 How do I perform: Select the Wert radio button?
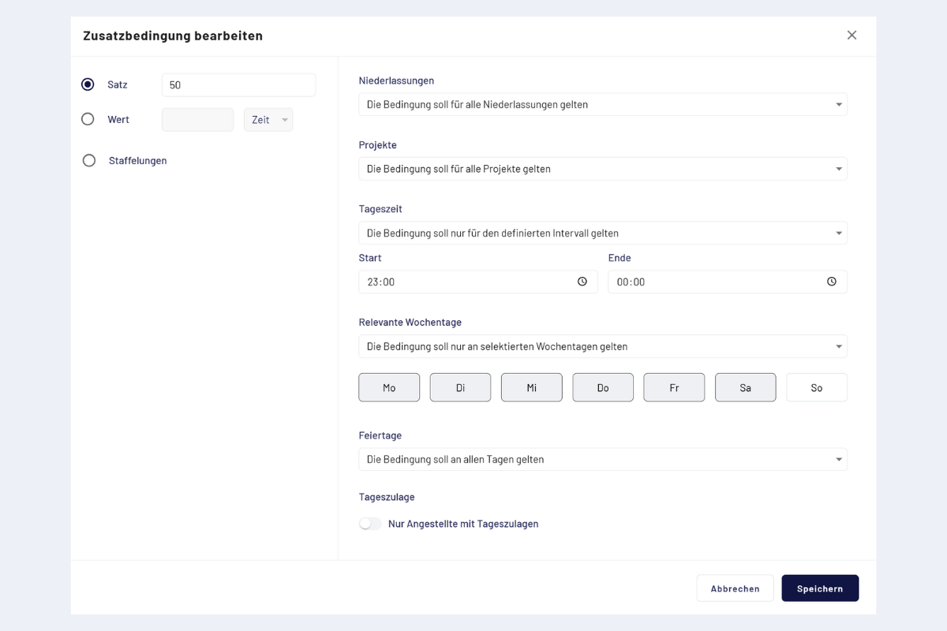(x=88, y=119)
